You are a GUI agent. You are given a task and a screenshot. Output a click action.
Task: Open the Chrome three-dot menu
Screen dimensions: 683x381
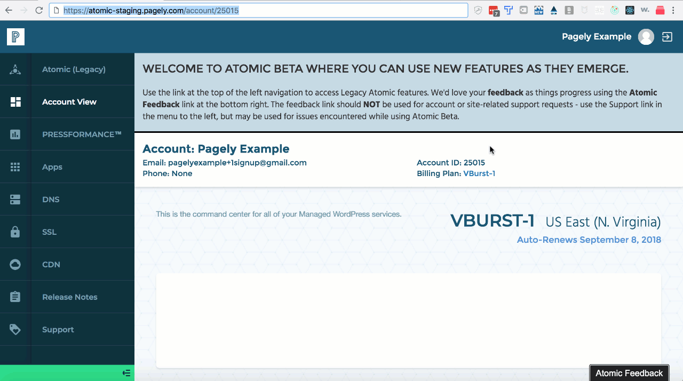[673, 10]
